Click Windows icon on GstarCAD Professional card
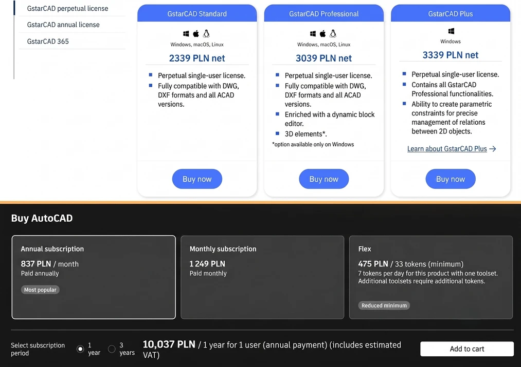 [313, 33]
